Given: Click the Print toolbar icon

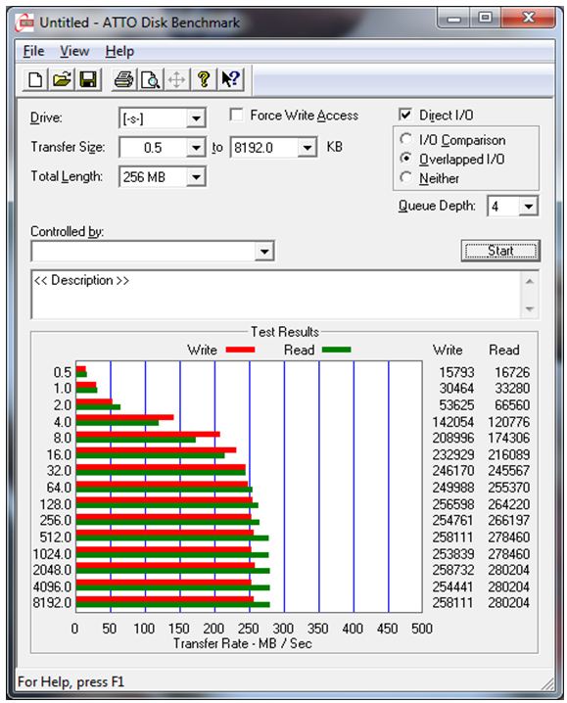Looking at the screenshot, I should (x=123, y=80).
